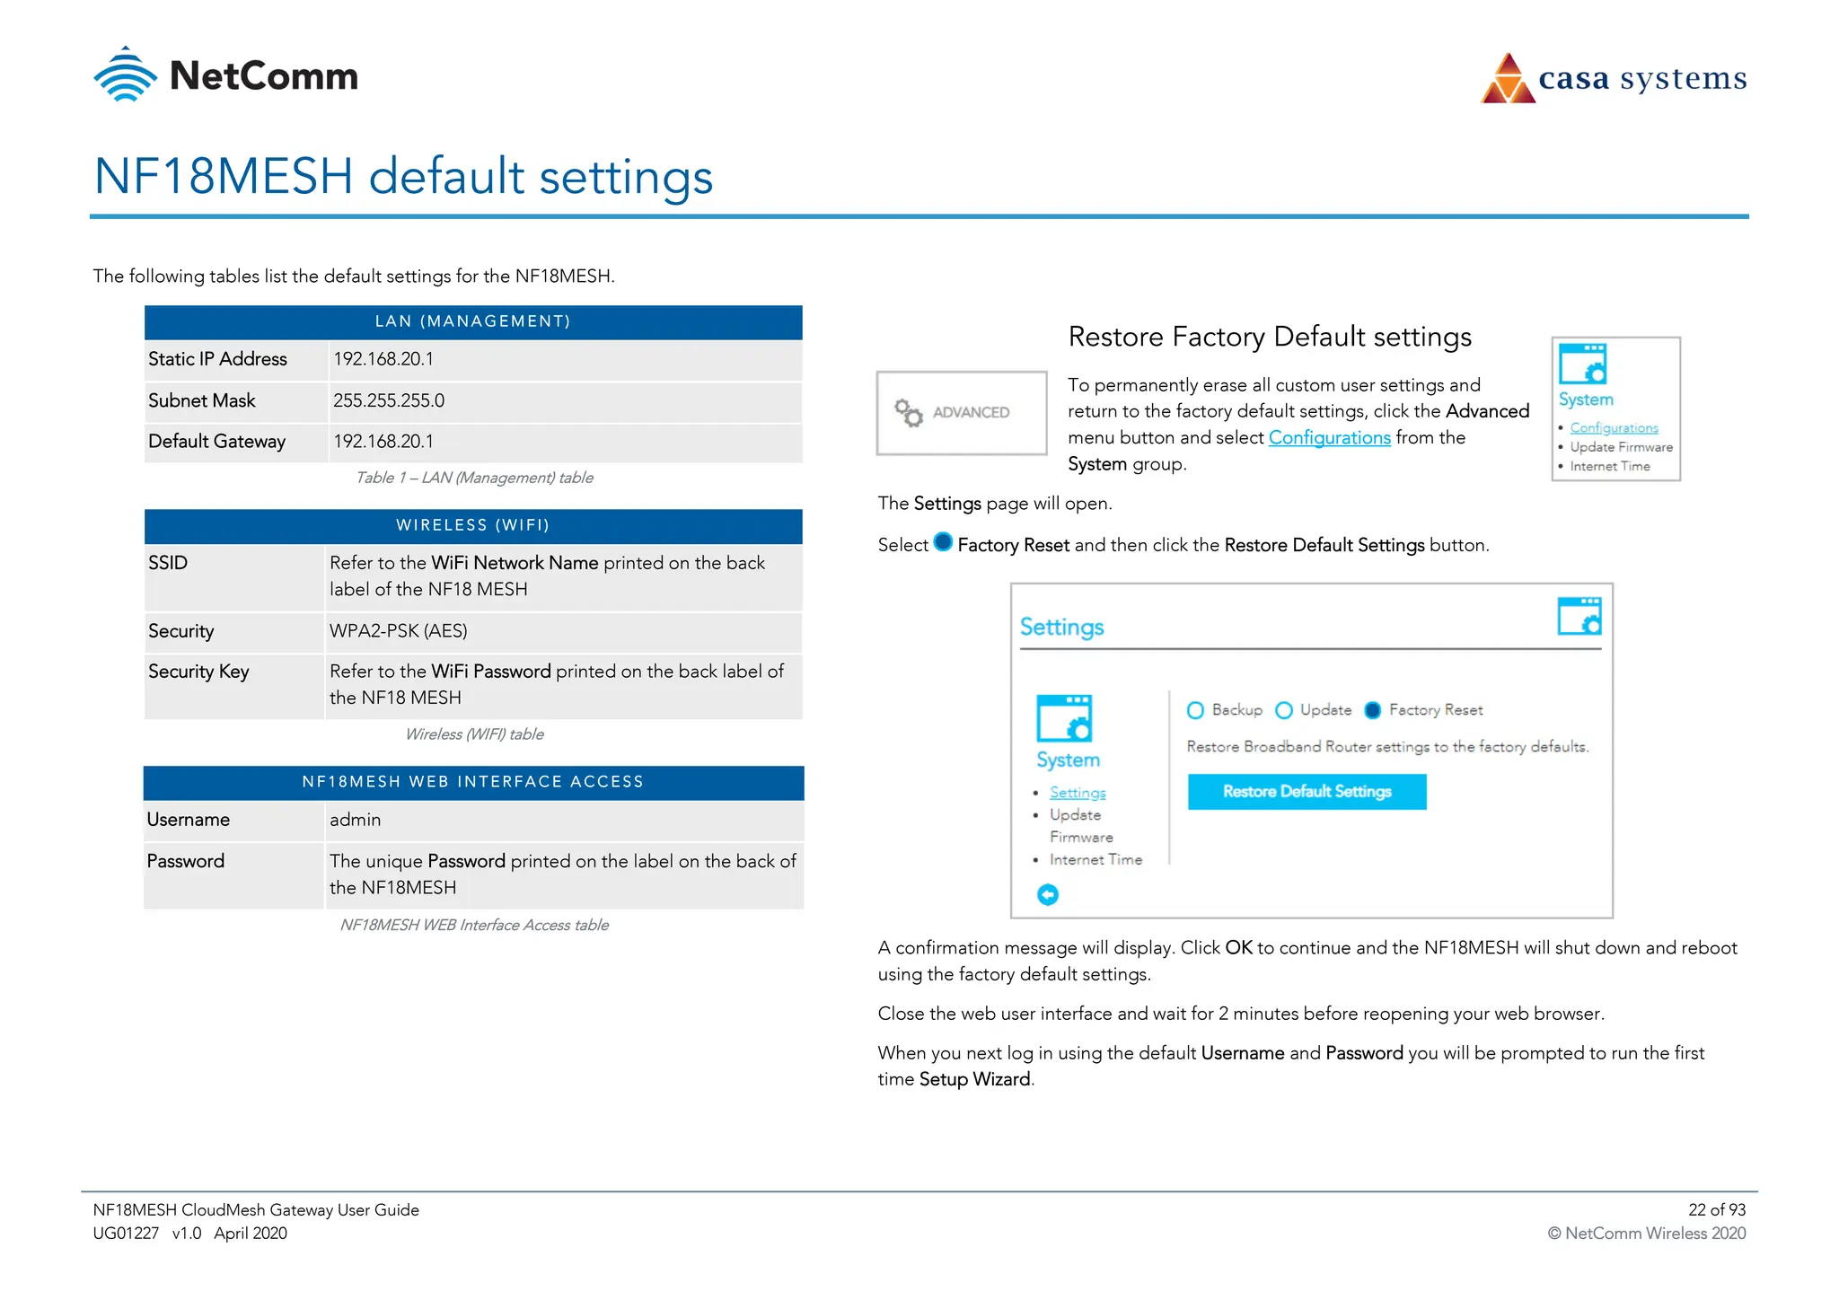Select the Factory Reset radio button
Image resolution: width=1839 pixels, height=1300 pixels.
[x=1372, y=711]
